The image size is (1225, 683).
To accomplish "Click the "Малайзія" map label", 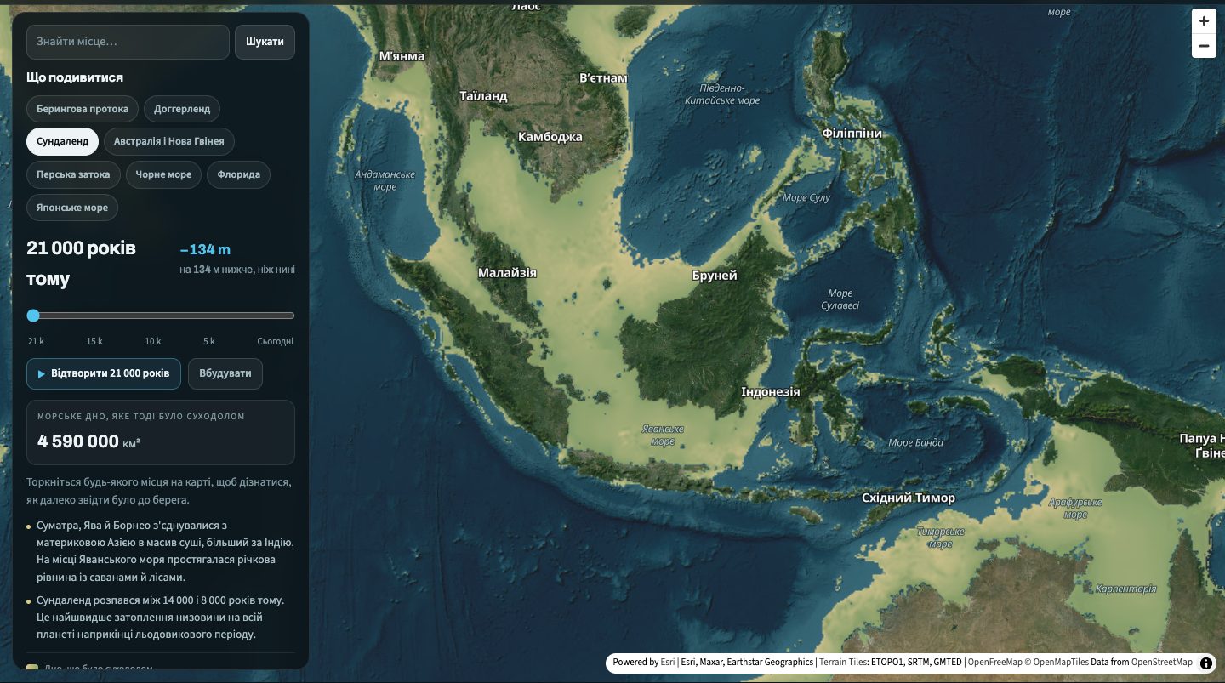I will (x=507, y=273).
